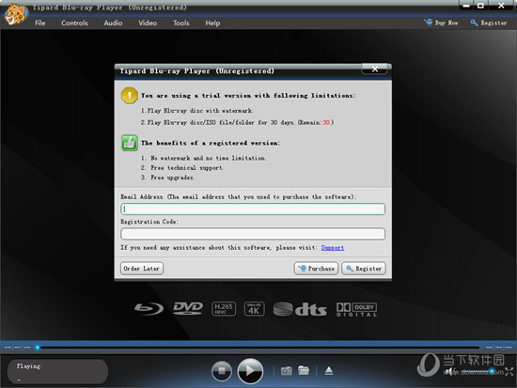
Task: Open the Tools menu
Action: 181,23
